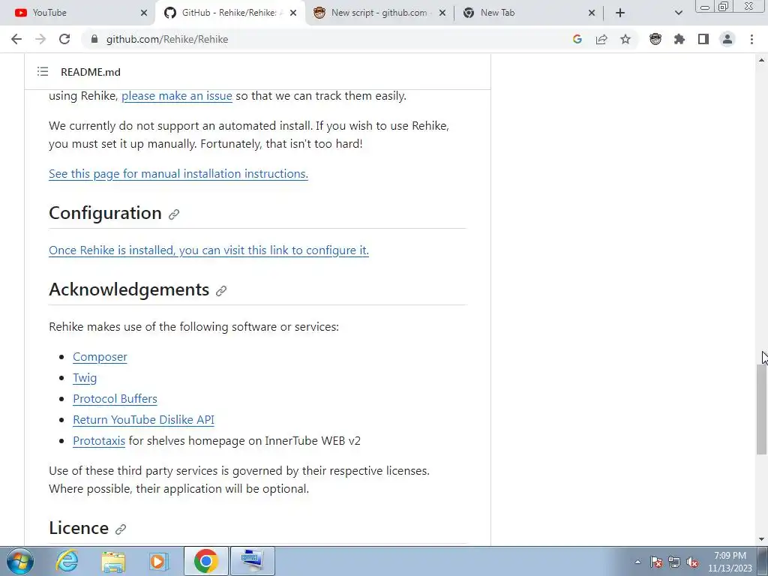Open Return YouTube Dislike API link
Image resolution: width=768 pixels, height=576 pixels.
(143, 420)
